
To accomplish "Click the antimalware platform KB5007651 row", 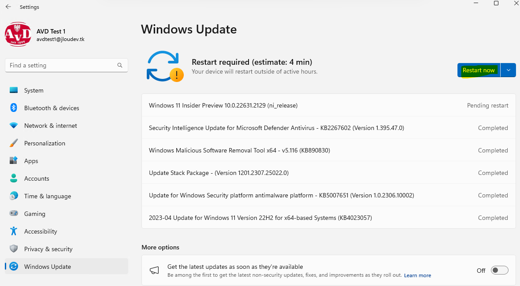I will pos(329,195).
